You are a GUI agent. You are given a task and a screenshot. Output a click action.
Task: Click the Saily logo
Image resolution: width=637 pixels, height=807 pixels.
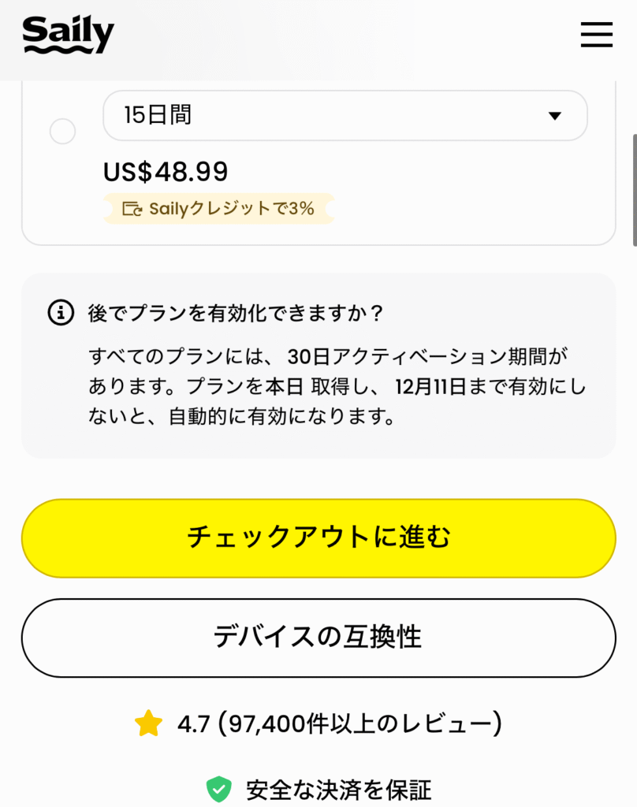click(69, 35)
